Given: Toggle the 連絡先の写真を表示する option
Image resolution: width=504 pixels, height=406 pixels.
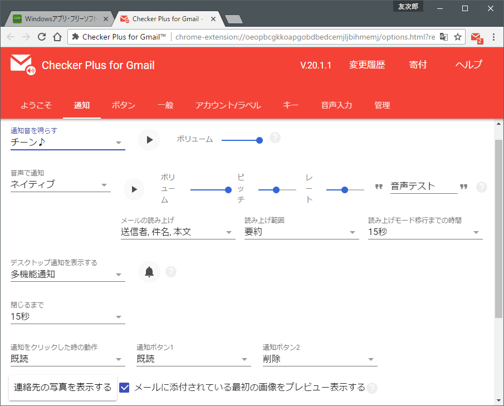Looking at the screenshot, I should pyautogui.click(x=62, y=388).
